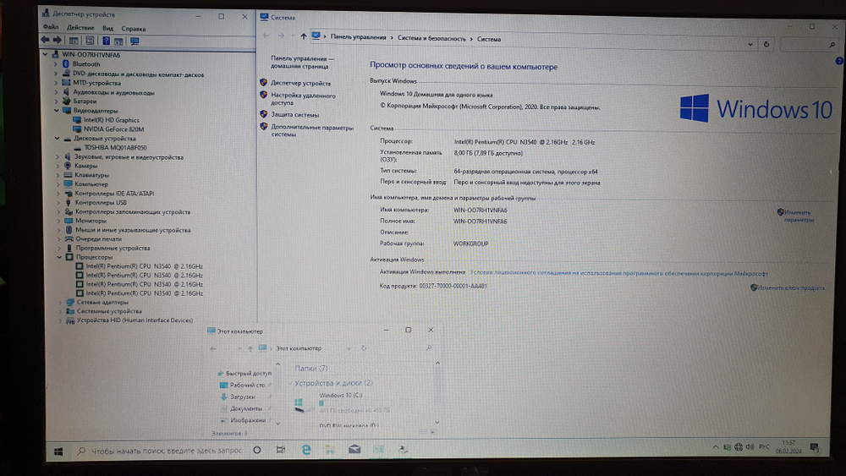
Task: Click Forward arrow in Device Manager toolbar
Action: pyautogui.click(x=57, y=41)
